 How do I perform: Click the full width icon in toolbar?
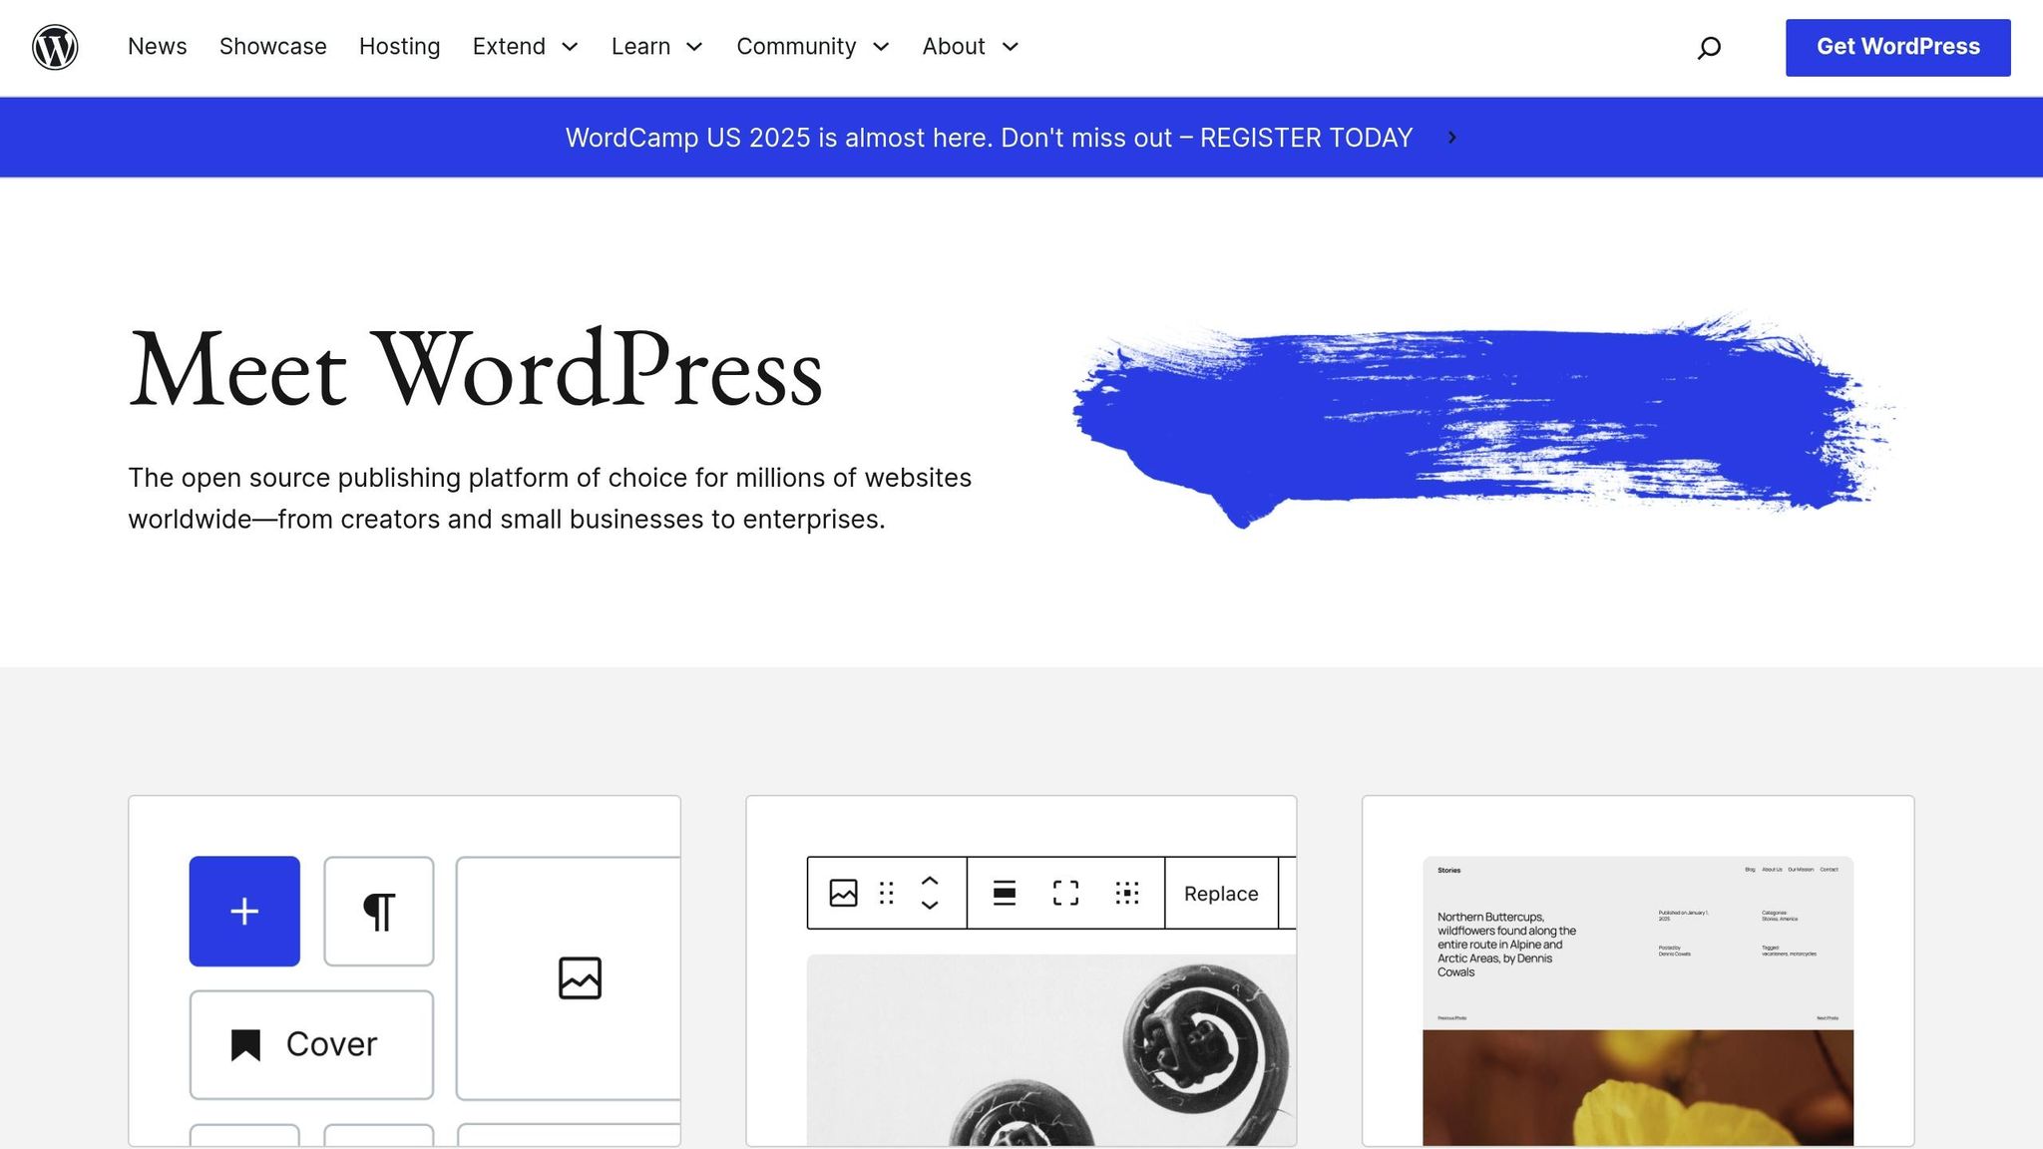(x=1065, y=893)
